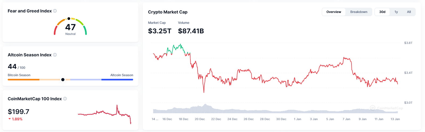
Task: Click the CoinMarketCap 100 sparkline chart
Action: coord(104,114)
